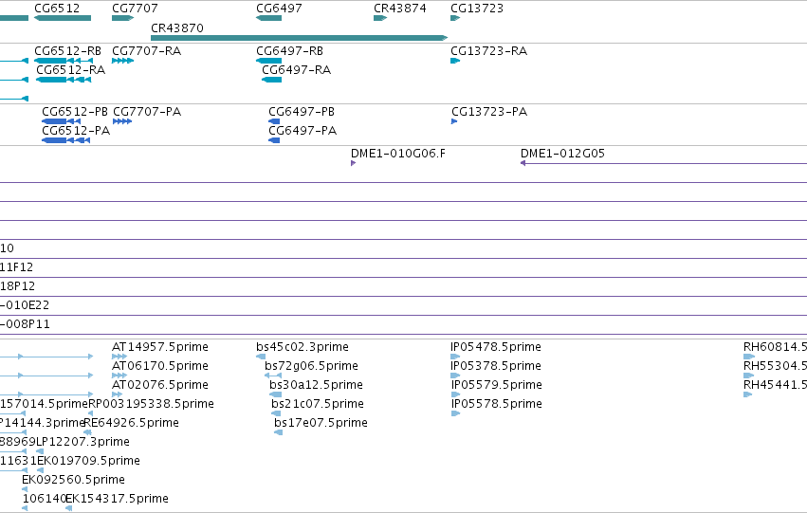Select the CG7707-RA transcript arrows
Screen dimensions: 807x513
(123, 61)
